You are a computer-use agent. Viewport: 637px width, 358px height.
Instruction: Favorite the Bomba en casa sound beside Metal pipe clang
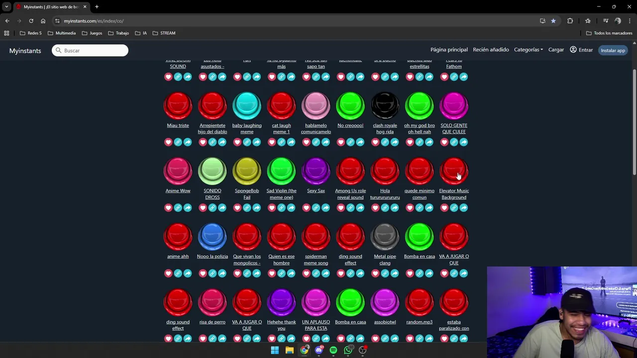[410, 273]
